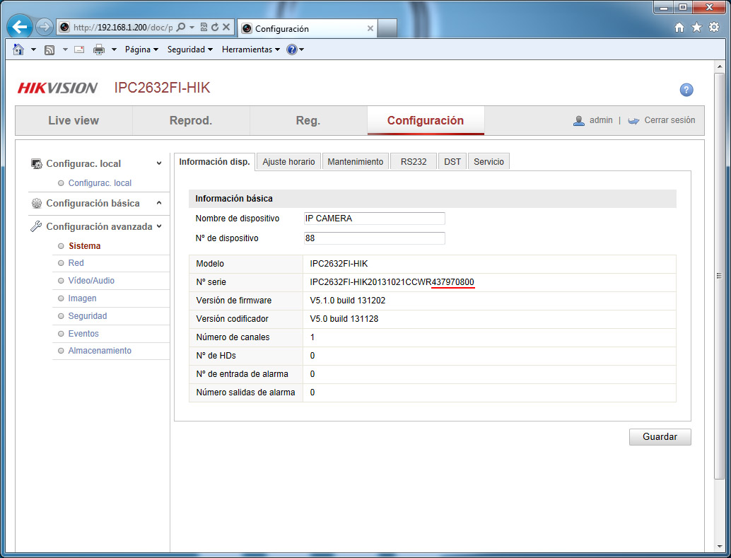
Task: Click the RSS feeds icon in command bar
Action: tap(49, 50)
